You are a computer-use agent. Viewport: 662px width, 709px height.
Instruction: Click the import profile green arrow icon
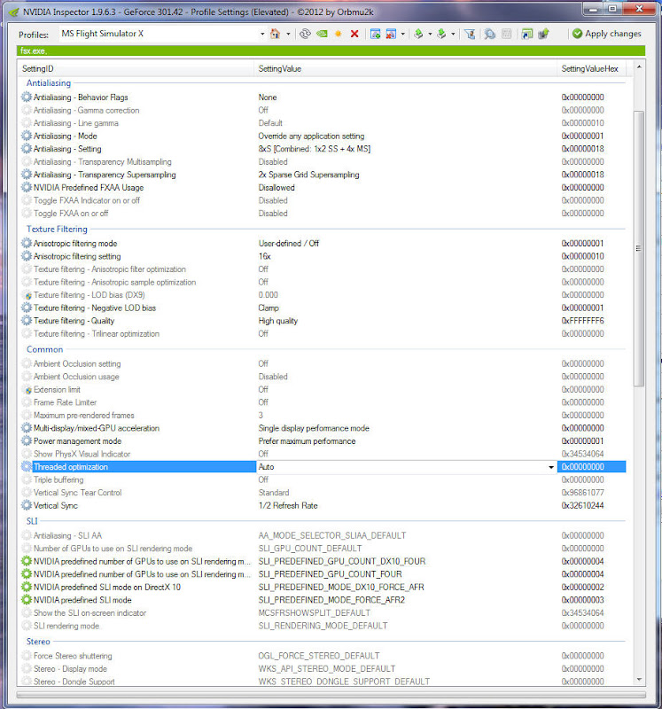pyautogui.click(x=442, y=34)
